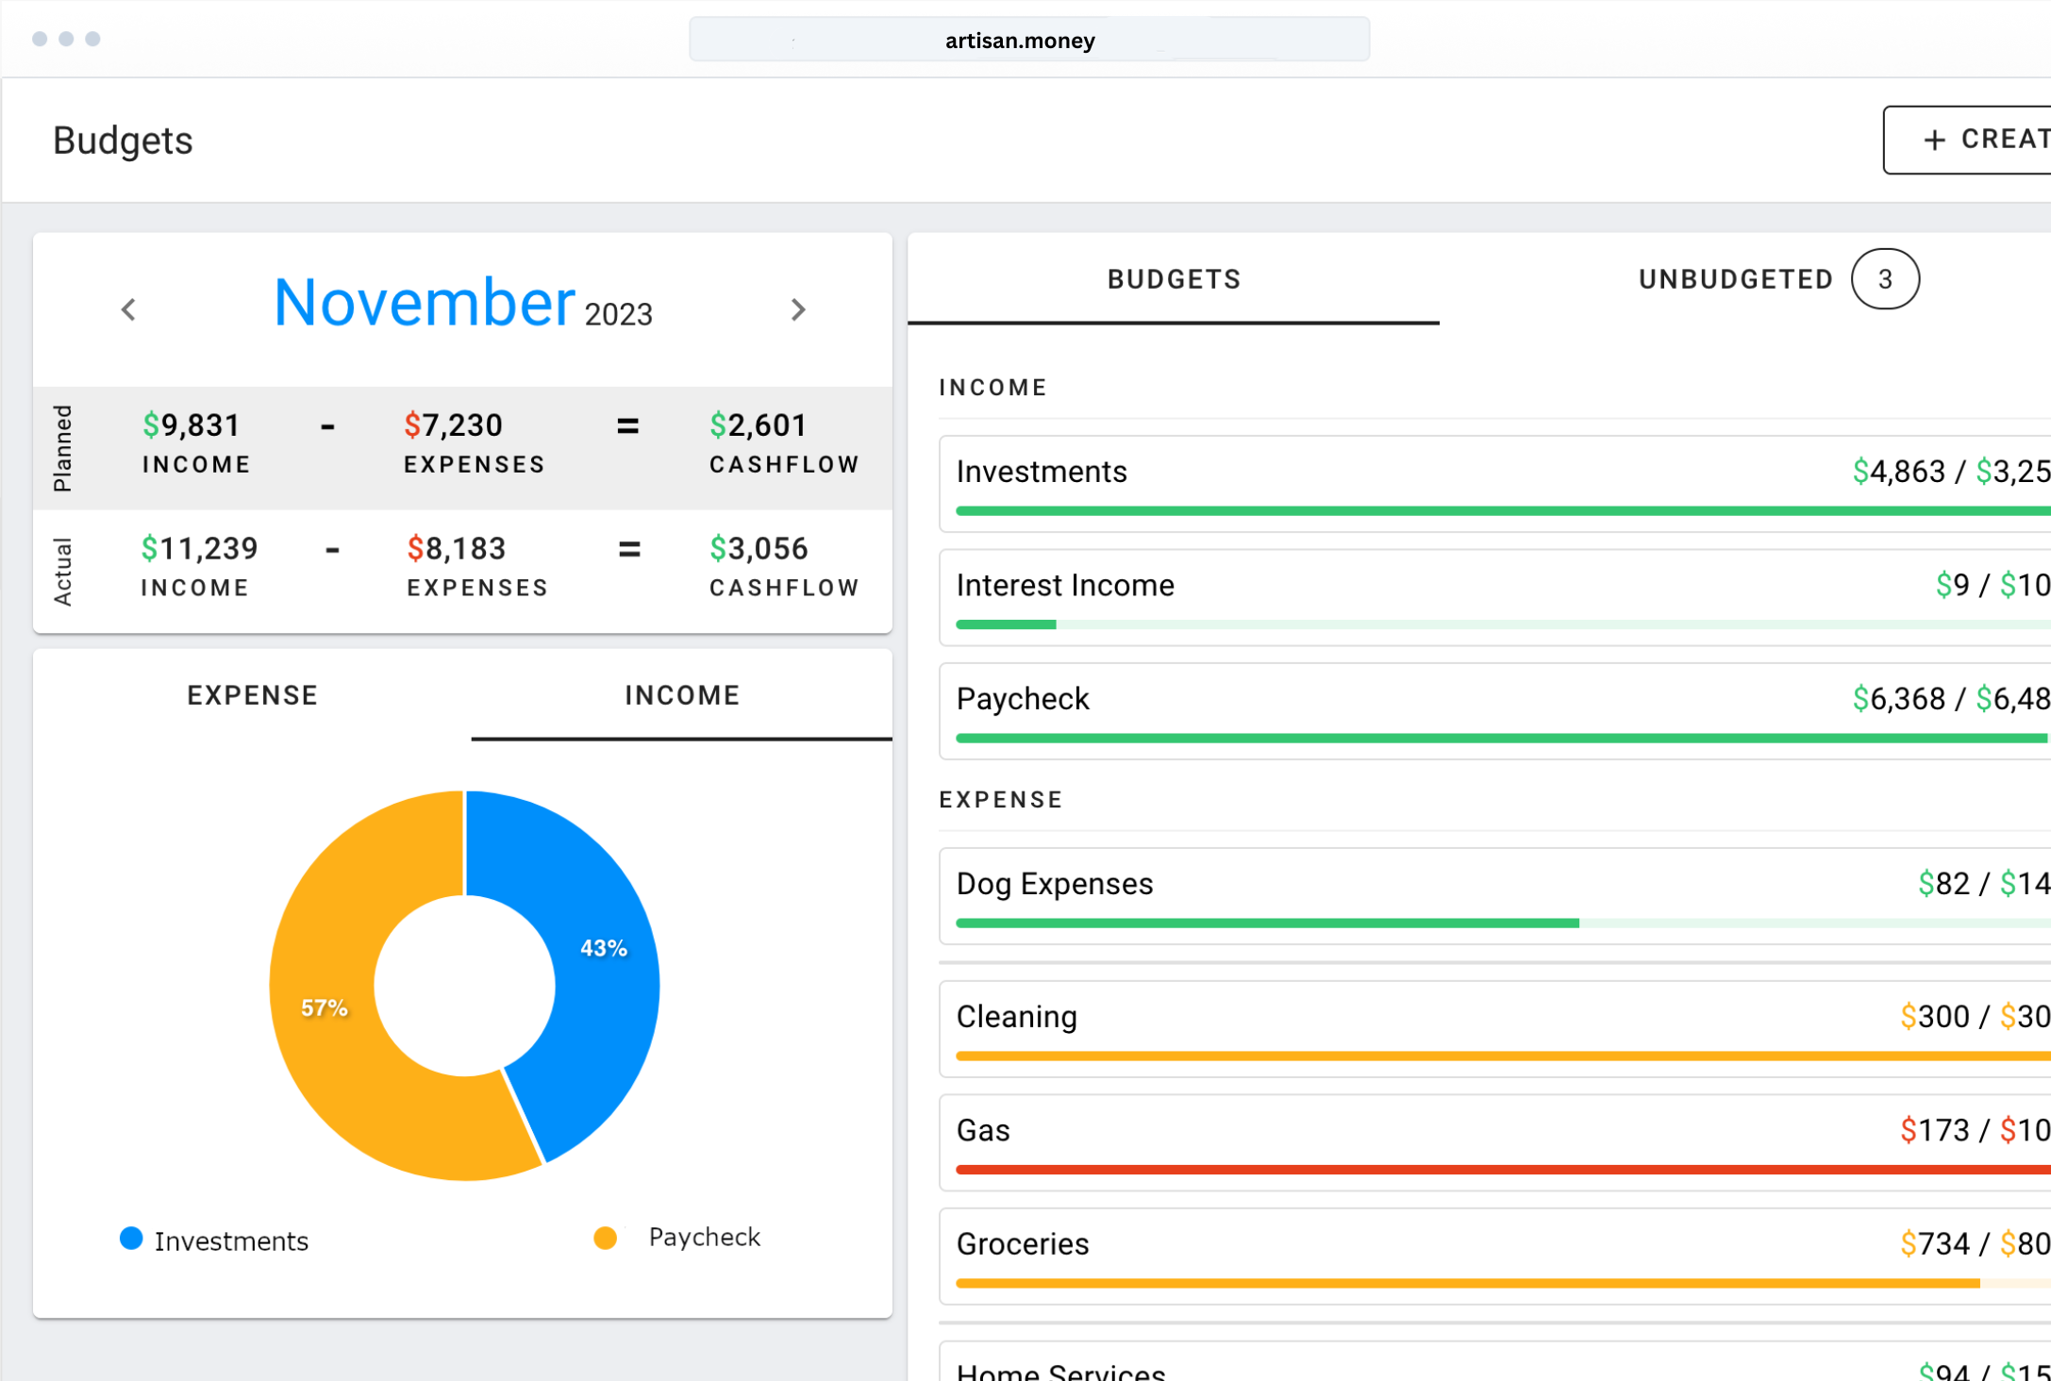Toggle Paycheck legend orange dot

click(606, 1238)
